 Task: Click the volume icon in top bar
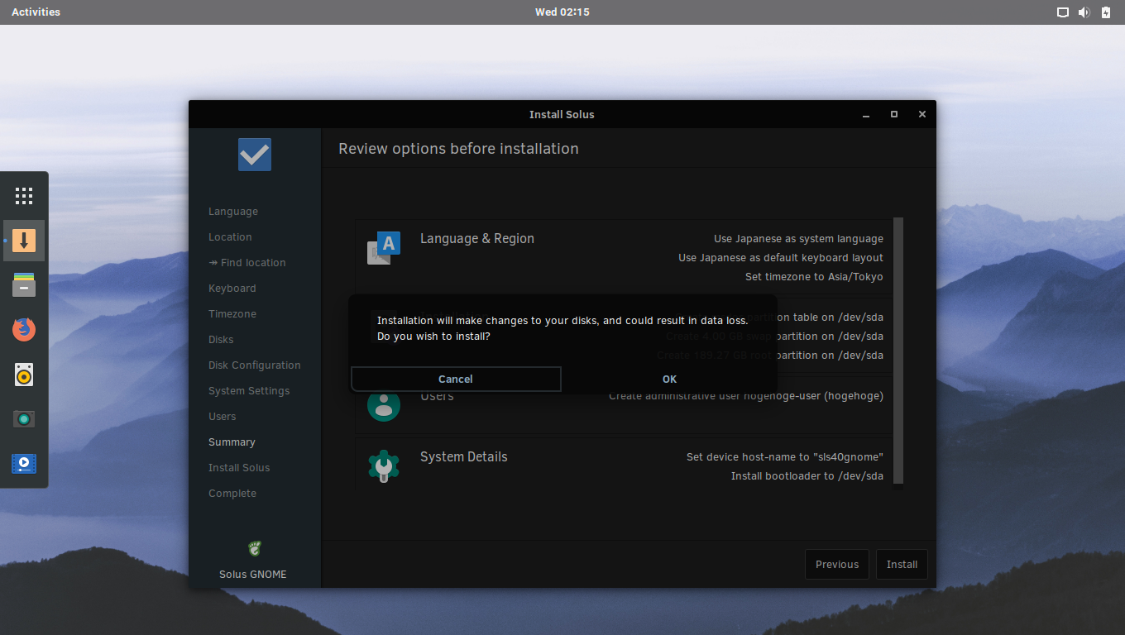tap(1084, 12)
